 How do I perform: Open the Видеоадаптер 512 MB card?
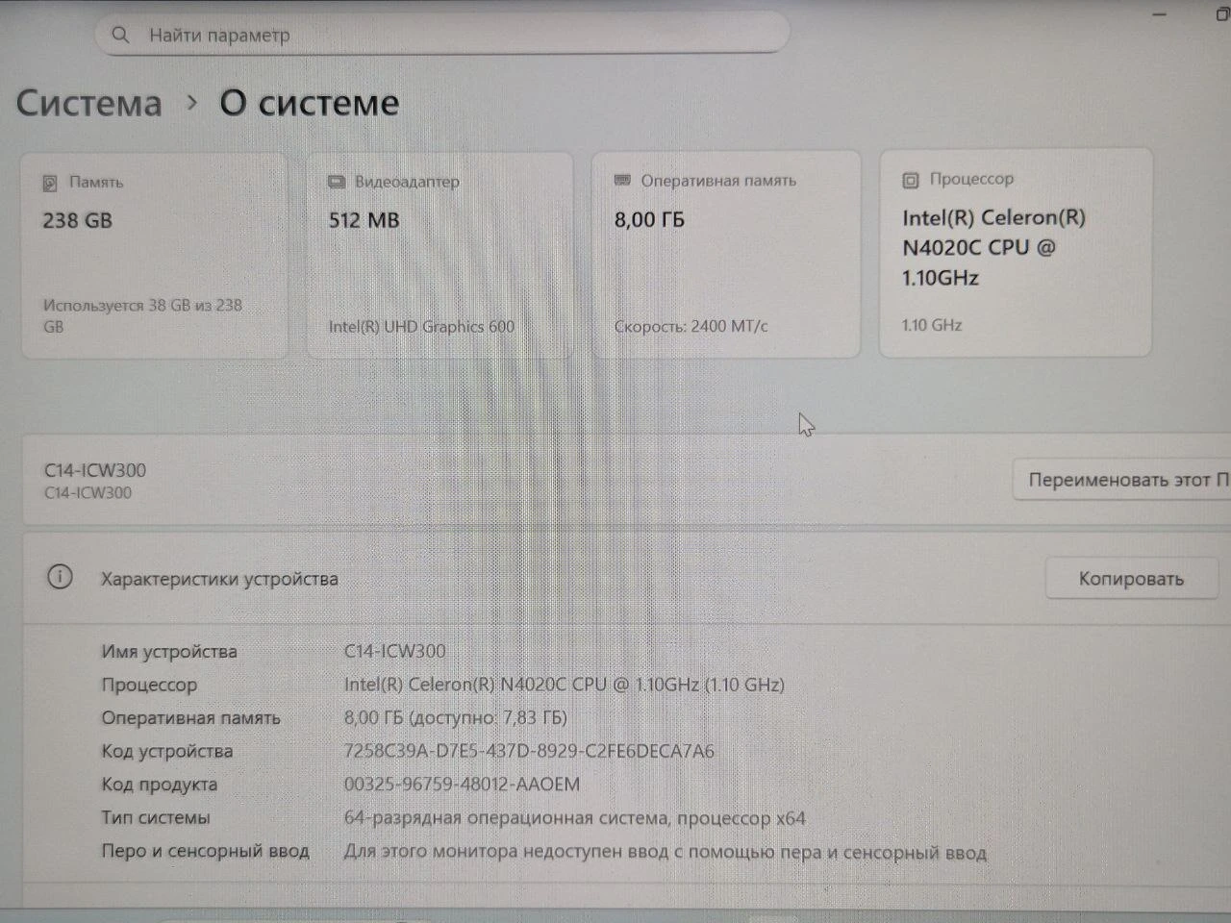(440, 256)
